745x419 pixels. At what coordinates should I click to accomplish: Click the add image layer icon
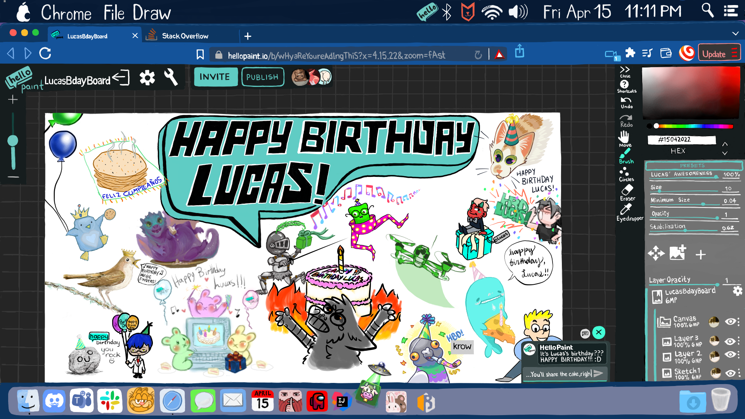[x=677, y=253]
